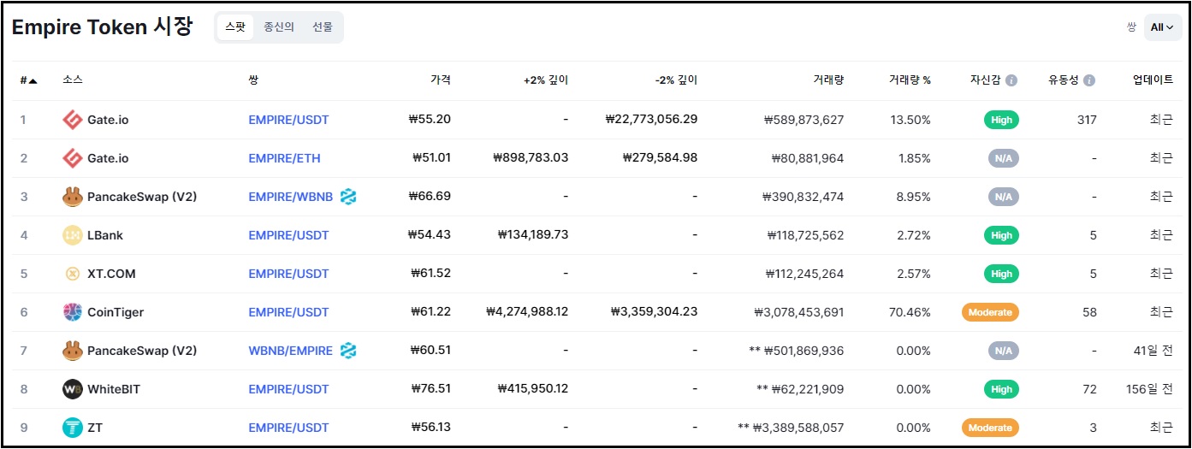Sort by the # rank column arrow
Viewport: 1192px width, 449px height.
pyautogui.click(x=33, y=80)
